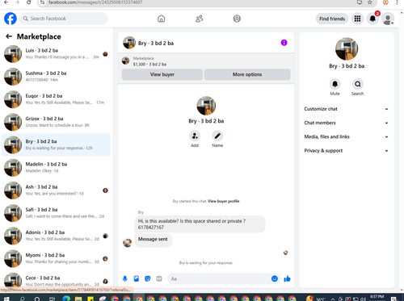Open Adonis - 3 bd 2 ba conversation
Viewport: 404px width, 301px height.
(56, 236)
